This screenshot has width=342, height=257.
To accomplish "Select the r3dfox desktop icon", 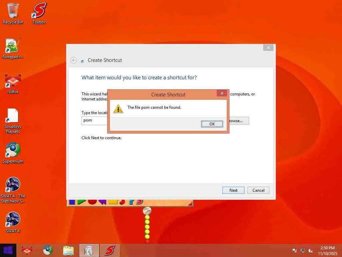I will pos(13,83).
